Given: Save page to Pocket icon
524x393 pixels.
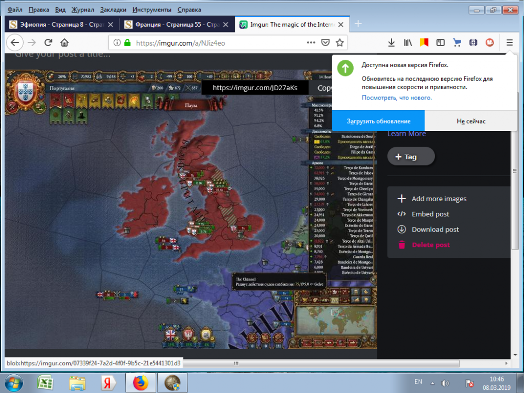Looking at the screenshot, I should [x=325, y=43].
